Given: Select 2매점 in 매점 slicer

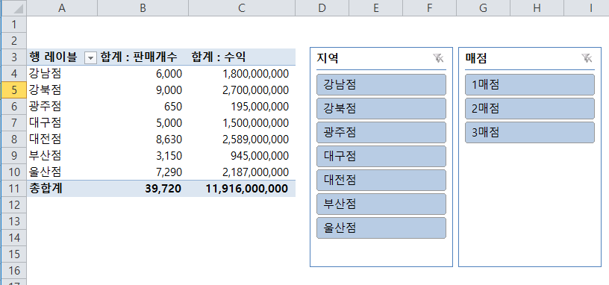Looking at the screenshot, I should [530, 108].
